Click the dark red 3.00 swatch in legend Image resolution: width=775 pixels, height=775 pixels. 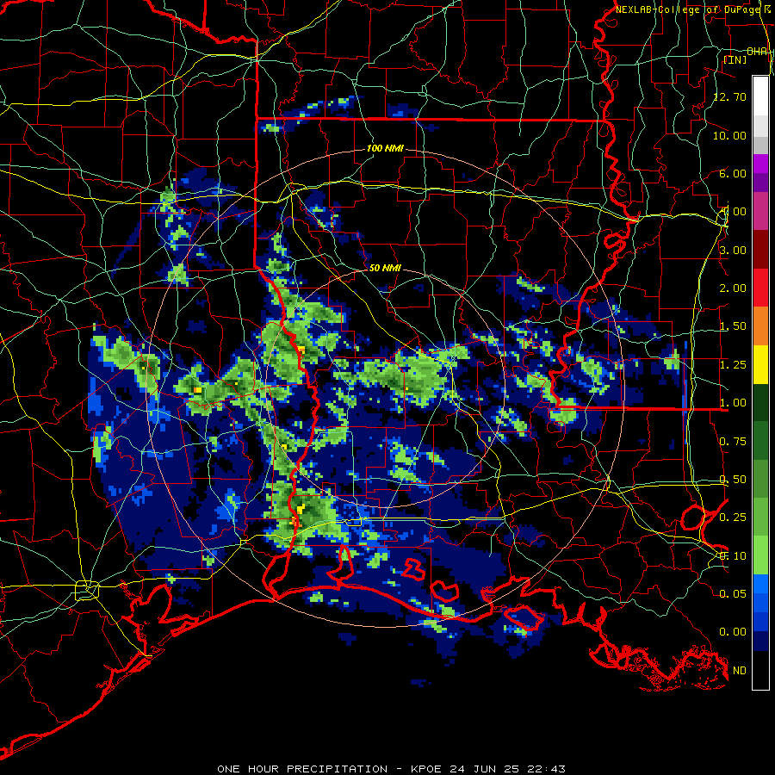pyautogui.click(x=760, y=250)
